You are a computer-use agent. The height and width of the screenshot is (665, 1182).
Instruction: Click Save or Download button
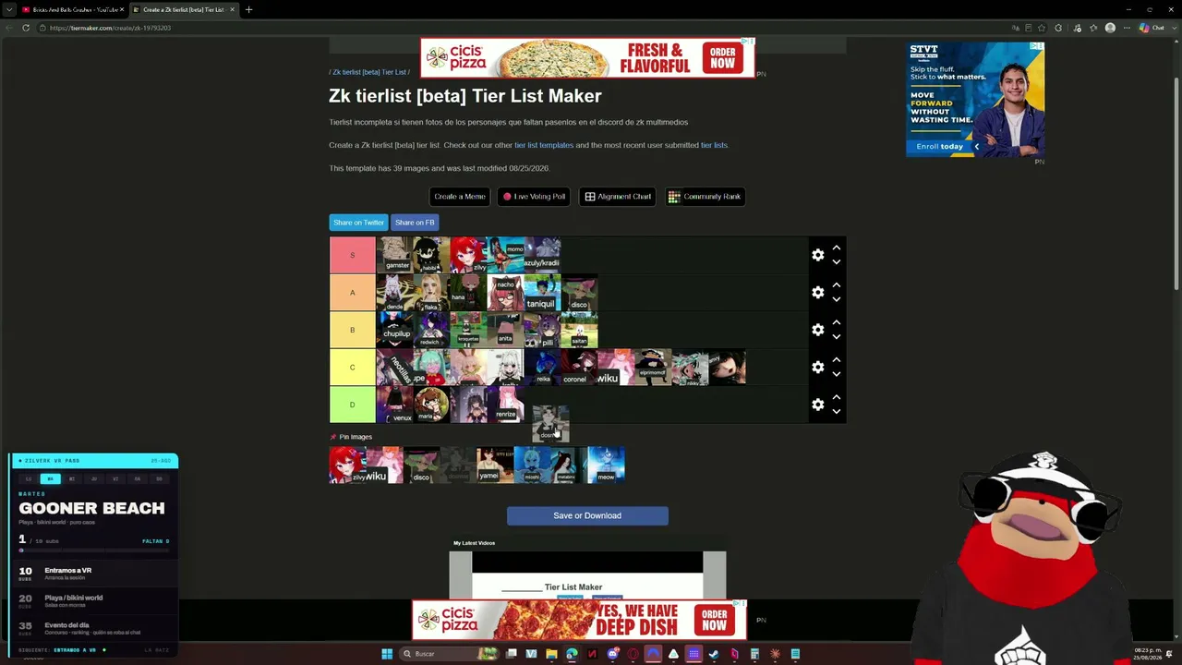click(587, 515)
